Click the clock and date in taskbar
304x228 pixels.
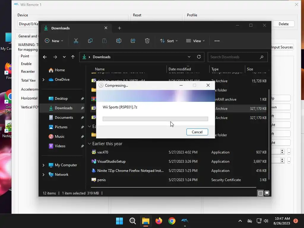click(282, 221)
